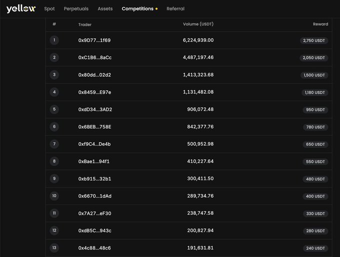Click the 280 USDT reward pill
The image size is (340, 257).
pos(315,231)
